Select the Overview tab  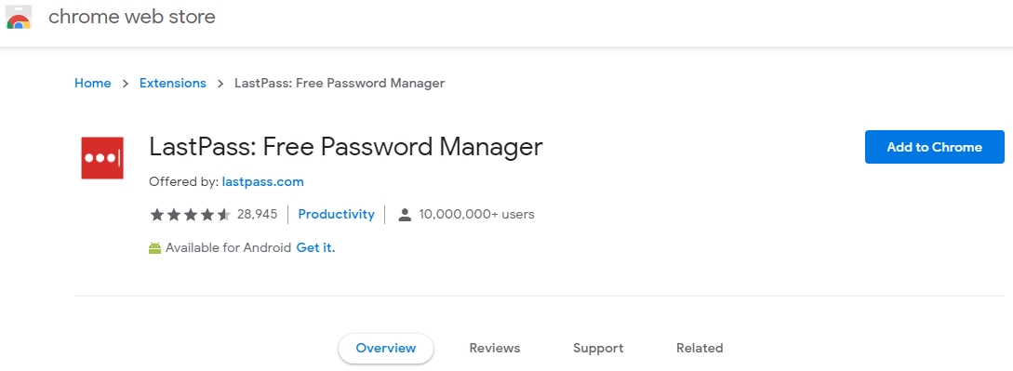pos(386,349)
